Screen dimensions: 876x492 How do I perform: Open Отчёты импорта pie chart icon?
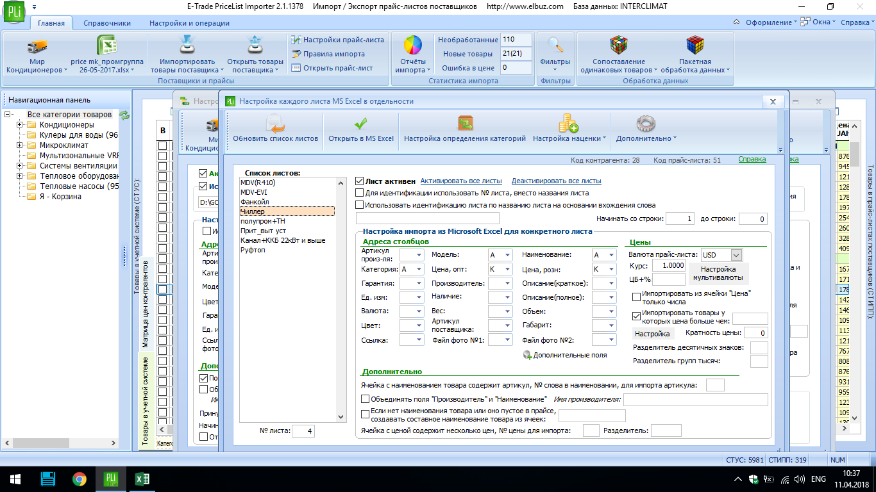412,45
